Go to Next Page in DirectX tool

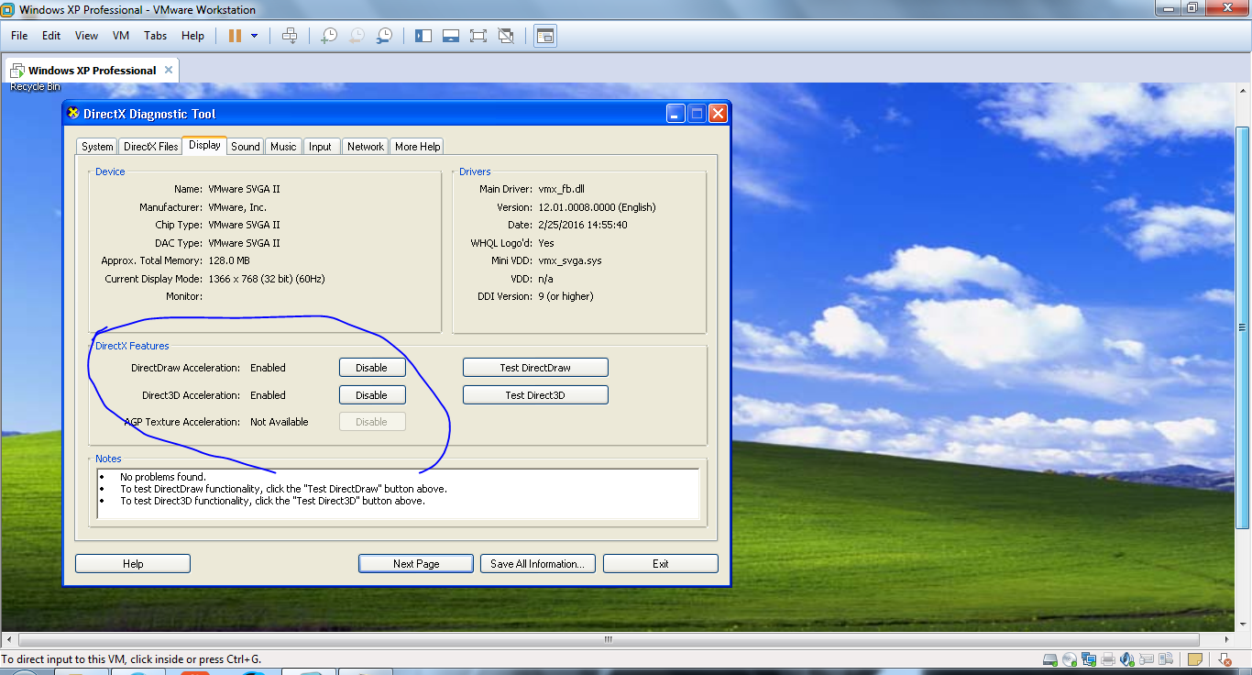pyautogui.click(x=416, y=564)
